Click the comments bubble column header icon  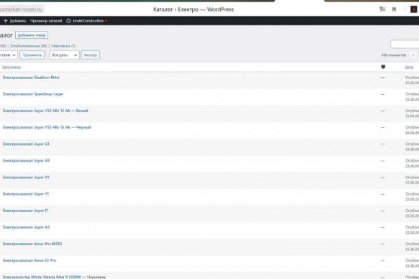383,67
